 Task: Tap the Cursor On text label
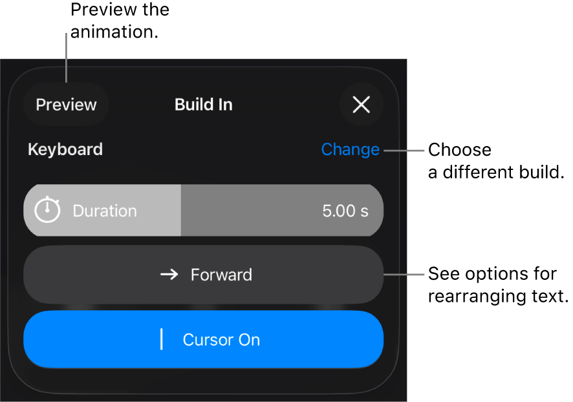pyautogui.click(x=221, y=339)
